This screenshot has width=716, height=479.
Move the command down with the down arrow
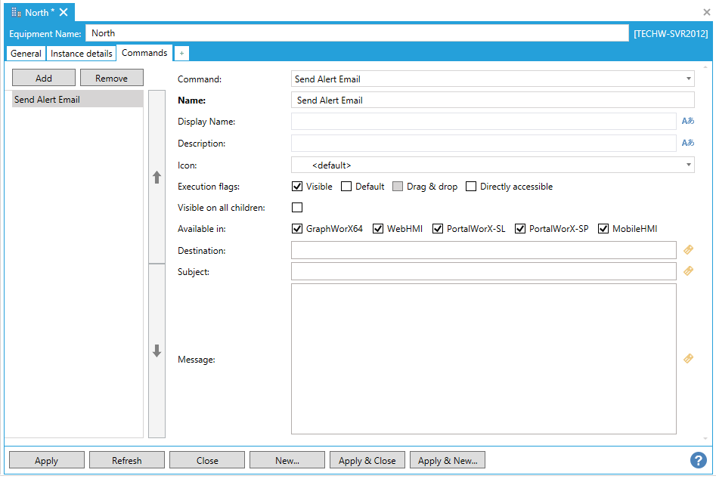pyautogui.click(x=157, y=351)
